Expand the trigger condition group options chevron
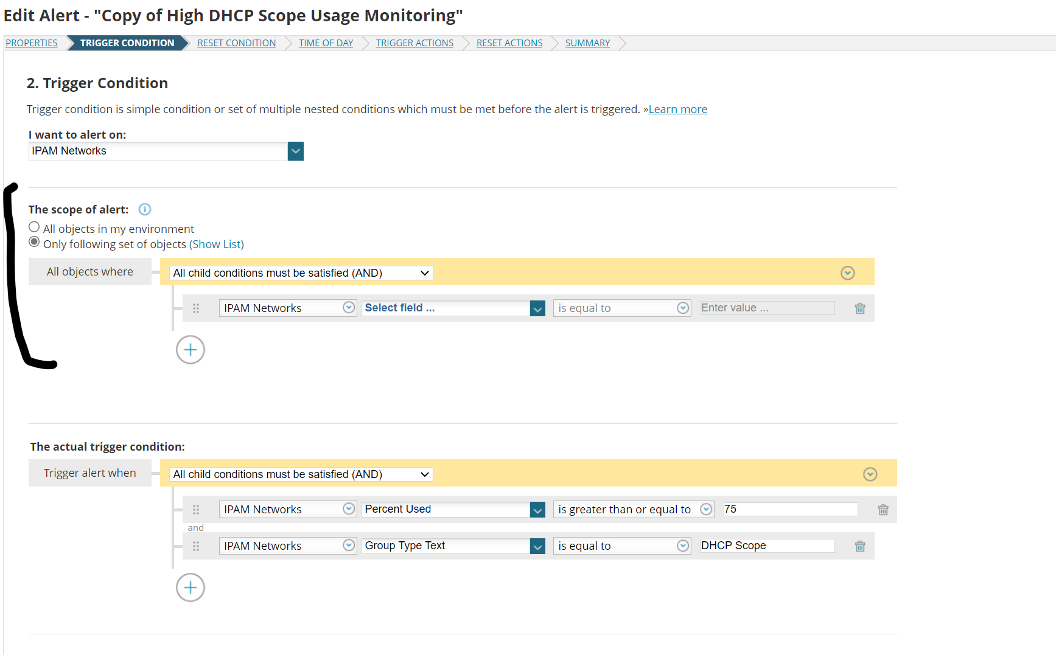Screen dimensions: 1056x655 click(870, 474)
